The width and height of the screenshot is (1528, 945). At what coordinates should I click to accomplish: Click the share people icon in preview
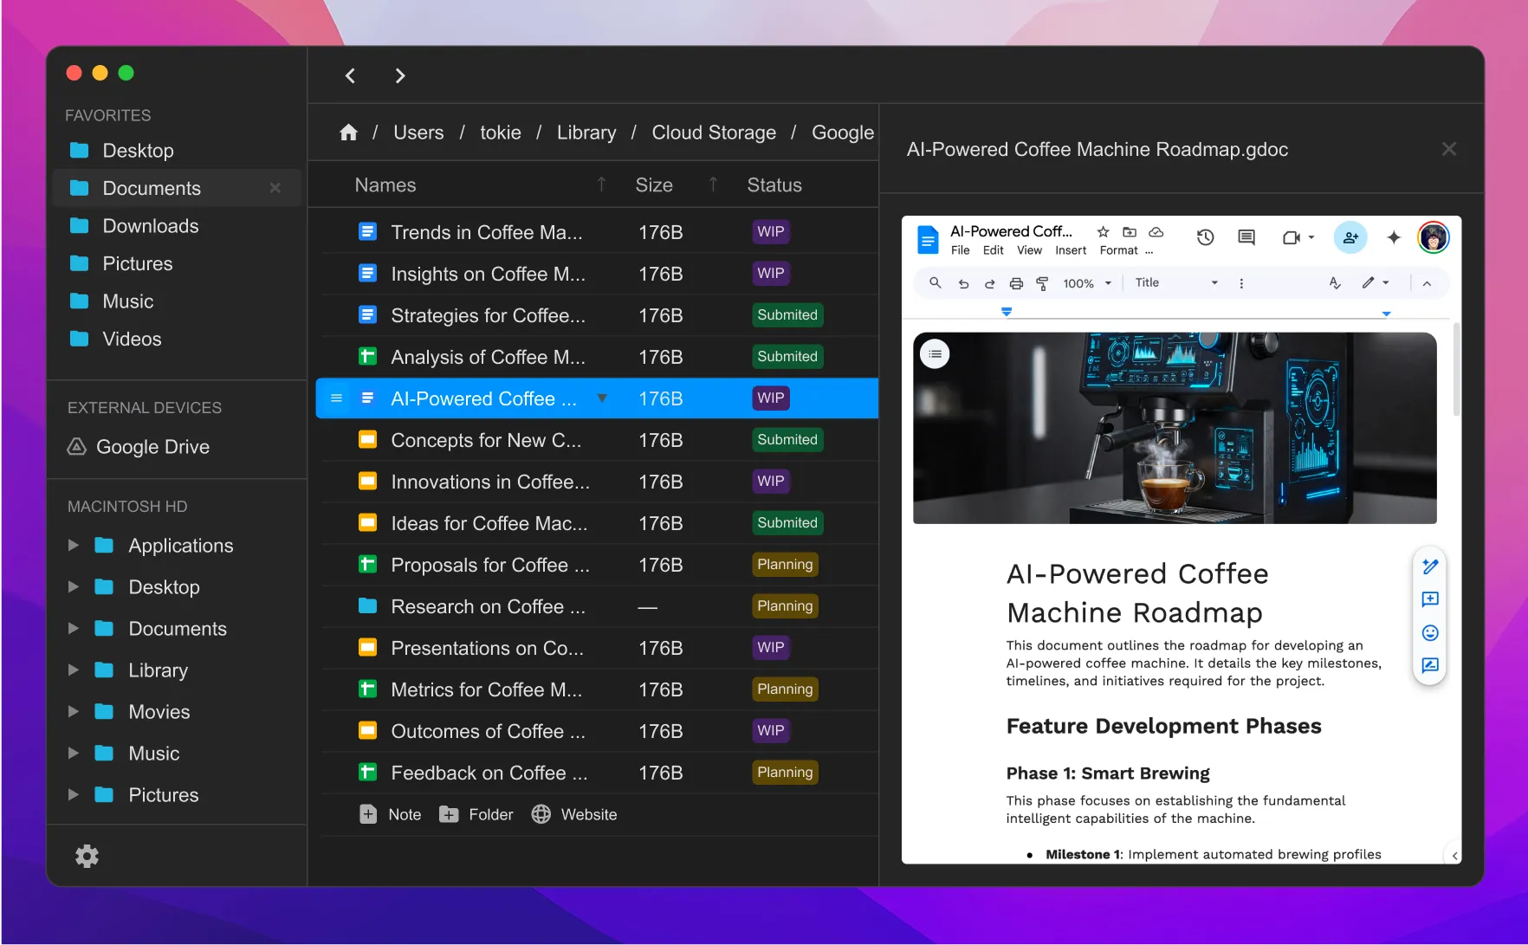(x=1350, y=237)
